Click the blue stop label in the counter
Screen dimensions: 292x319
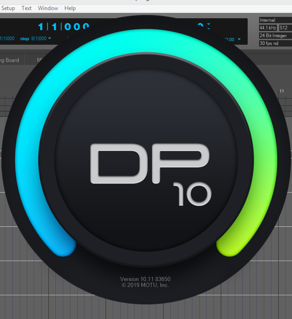pyautogui.click(x=25, y=39)
